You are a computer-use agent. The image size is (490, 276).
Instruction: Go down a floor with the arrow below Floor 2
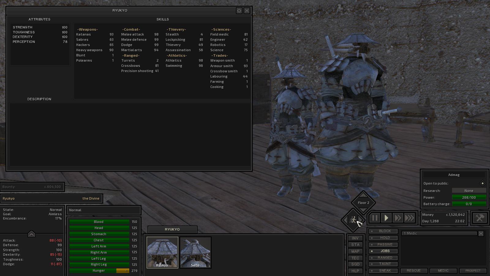[363, 210]
